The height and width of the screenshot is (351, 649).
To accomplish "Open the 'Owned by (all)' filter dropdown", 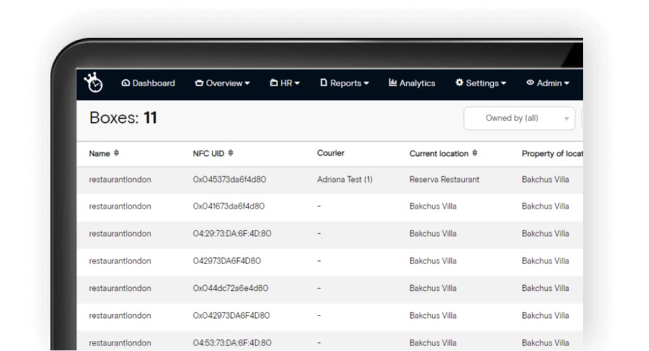I will click(519, 118).
